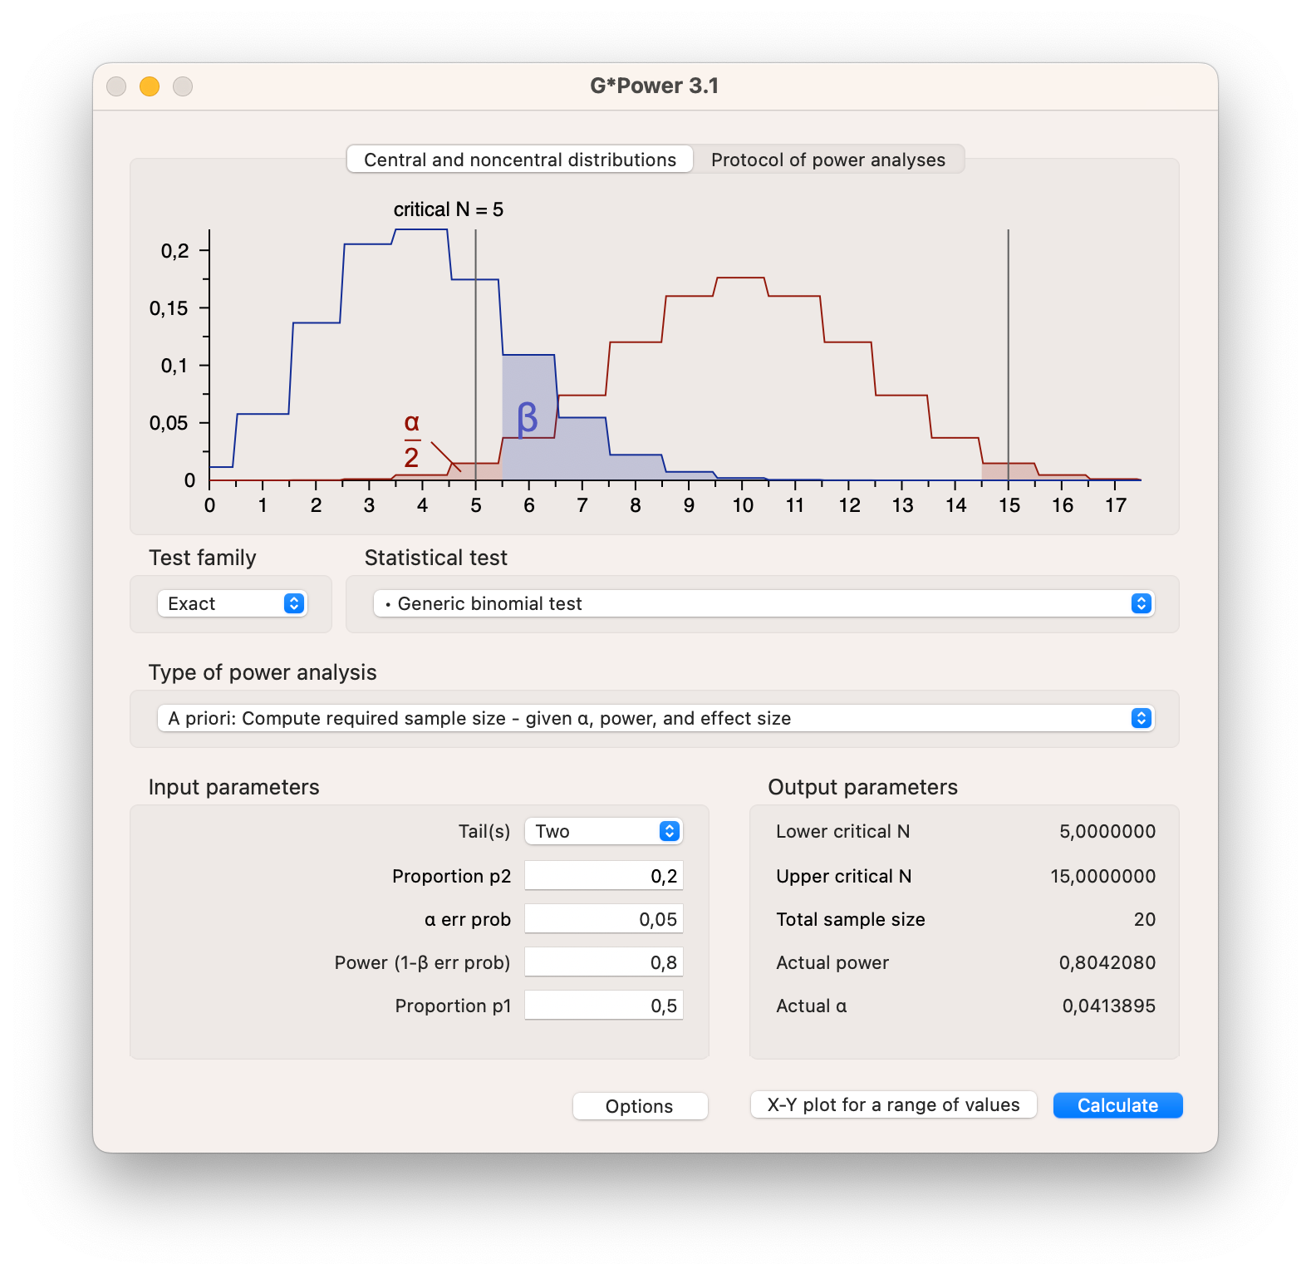Click the blue β label in plot

528,419
